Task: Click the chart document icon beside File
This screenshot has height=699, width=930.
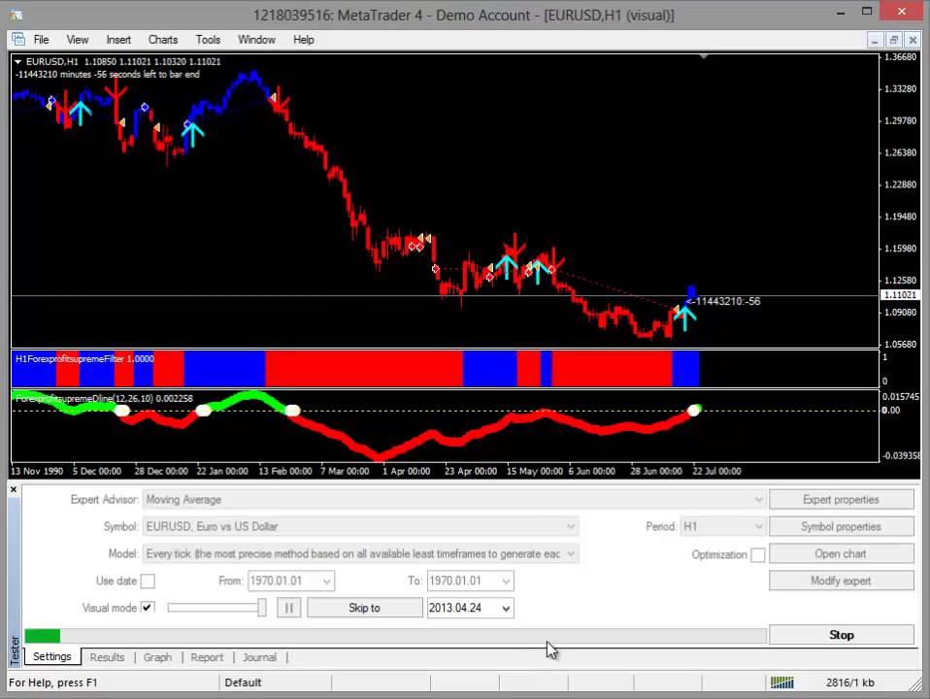Action: point(18,40)
